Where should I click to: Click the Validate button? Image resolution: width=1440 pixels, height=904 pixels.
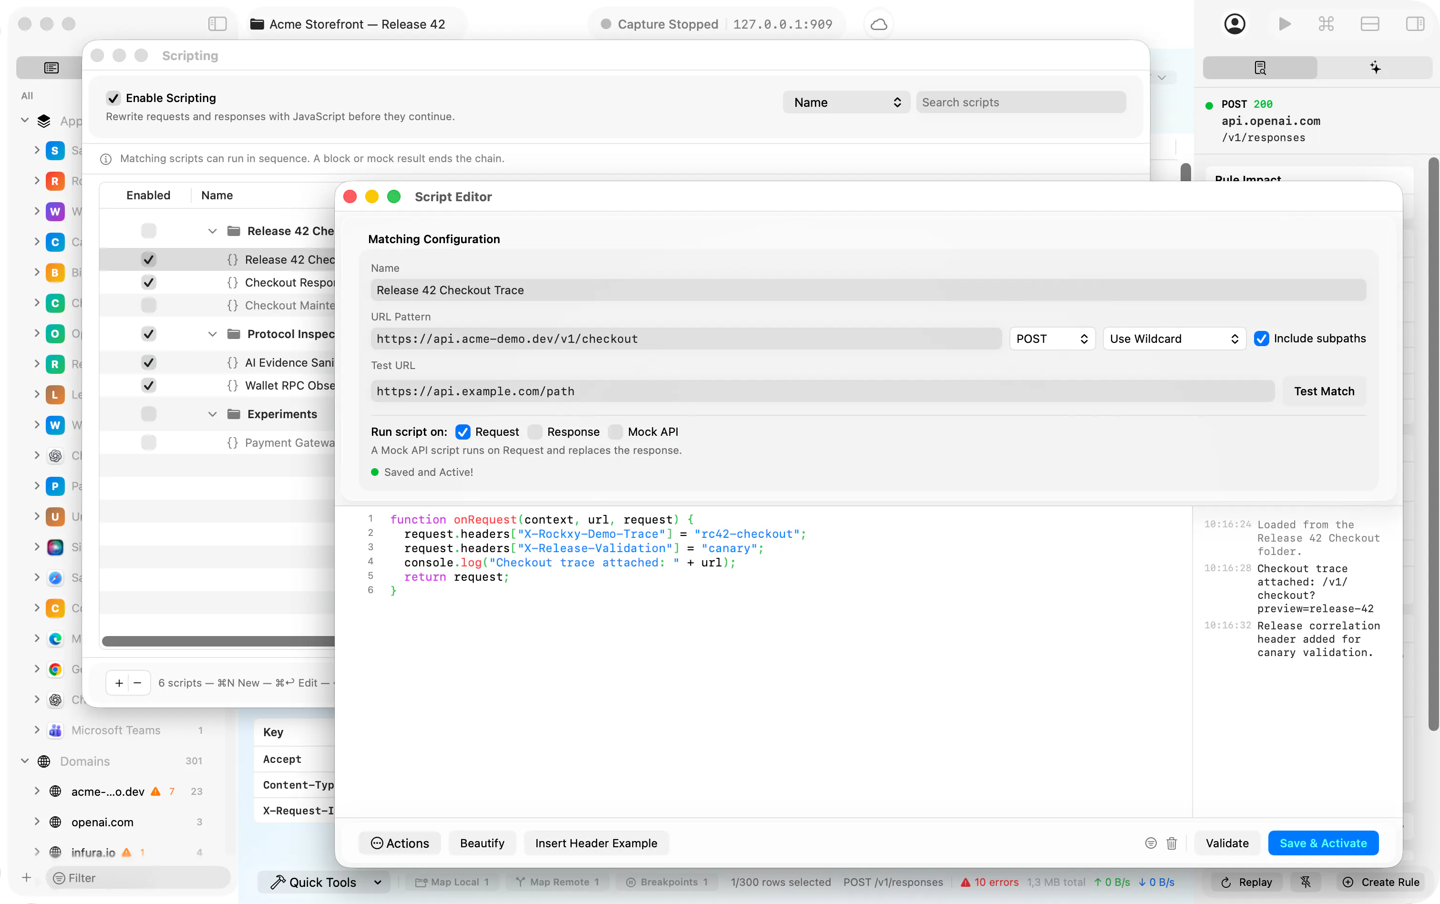click(x=1227, y=843)
